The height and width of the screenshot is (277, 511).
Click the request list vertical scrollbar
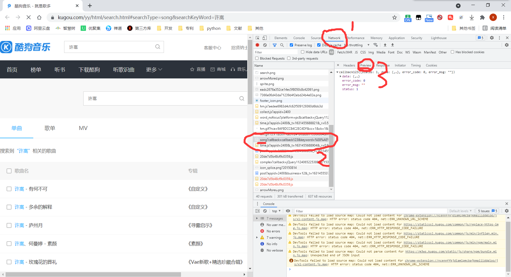pos(331,156)
